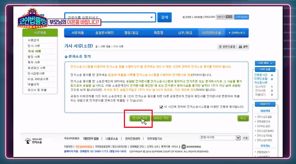Image resolution: width=296 pixels, height=164 pixels.
Task: Click the 이동 button beside 관련사이트
Action: (245, 138)
